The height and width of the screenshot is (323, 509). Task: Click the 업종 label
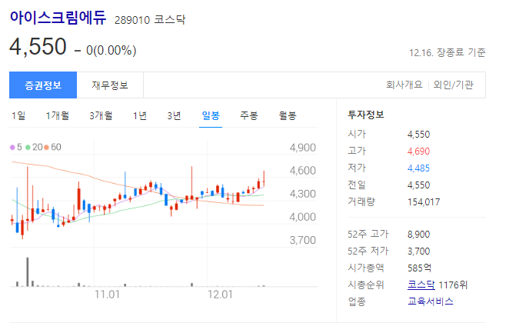pos(357,301)
